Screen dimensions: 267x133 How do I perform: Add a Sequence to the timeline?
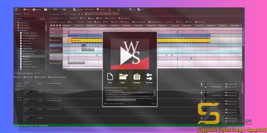(79, 22)
